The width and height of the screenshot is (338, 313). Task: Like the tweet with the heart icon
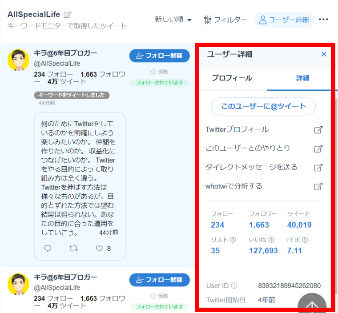click(x=99, y=249)
